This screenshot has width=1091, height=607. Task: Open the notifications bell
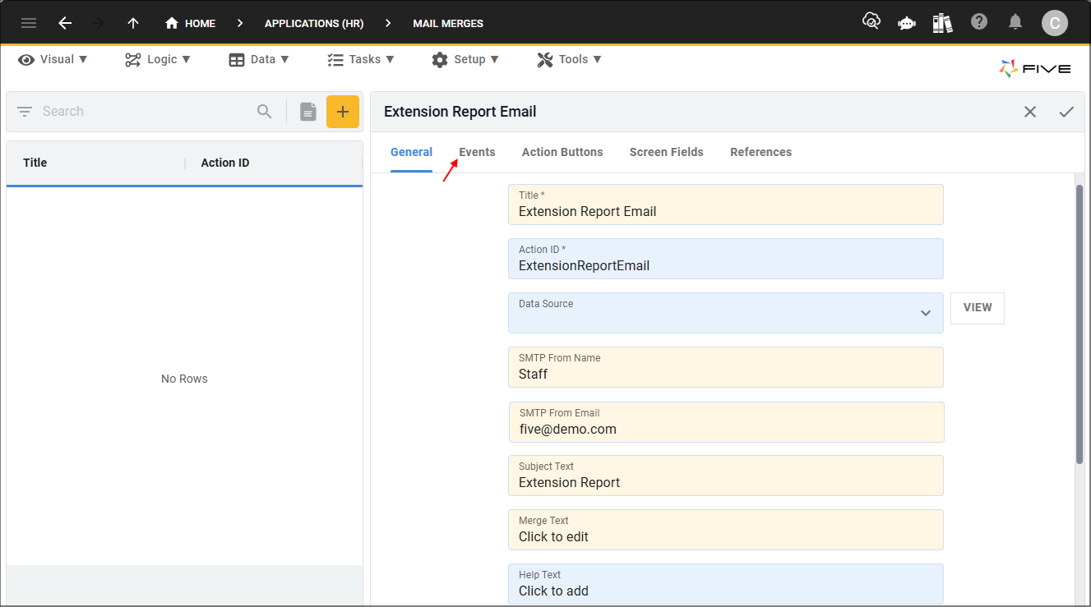(1016, 22)
